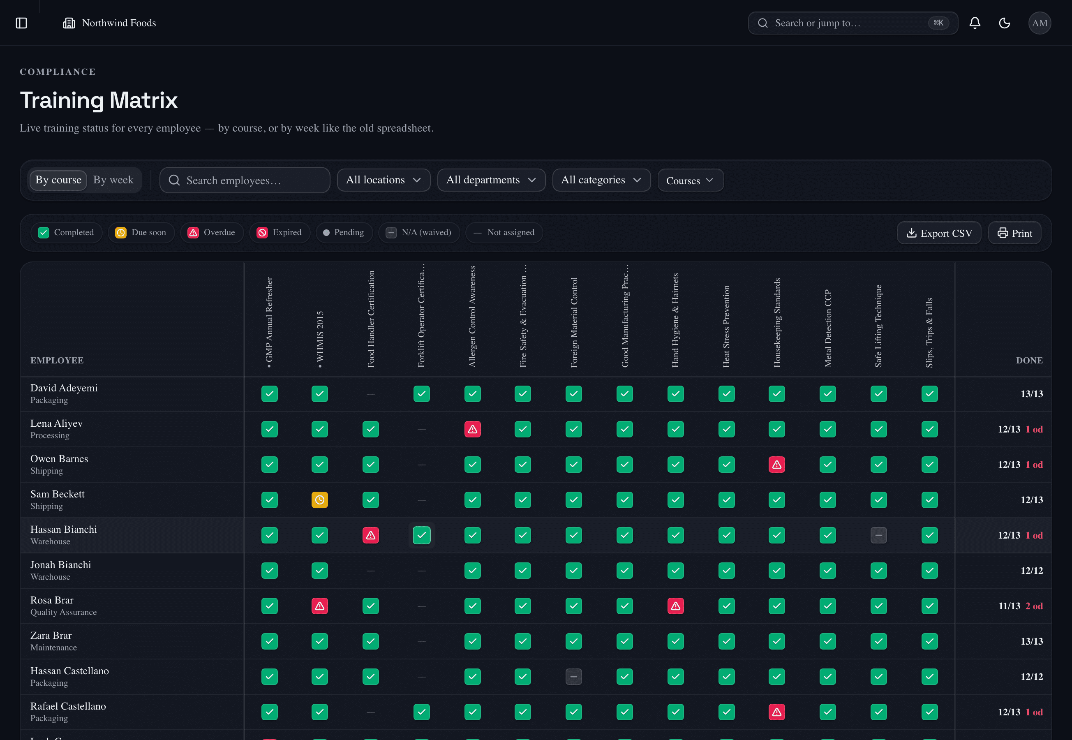Open the All locations dropdown

[384, 180]
